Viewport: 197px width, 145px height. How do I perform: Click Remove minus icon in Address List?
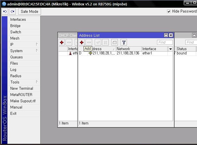[89, 42]
